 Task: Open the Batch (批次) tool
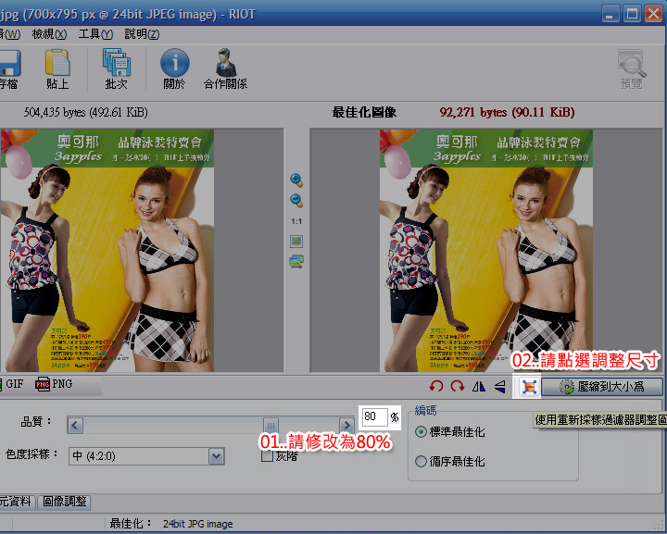click(x=116, y=68)
